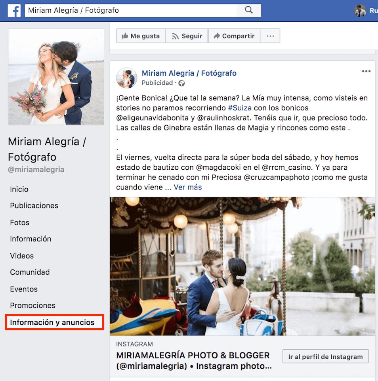
Task: Click inside the Facebook search field
Action: [x=131, y=10]
